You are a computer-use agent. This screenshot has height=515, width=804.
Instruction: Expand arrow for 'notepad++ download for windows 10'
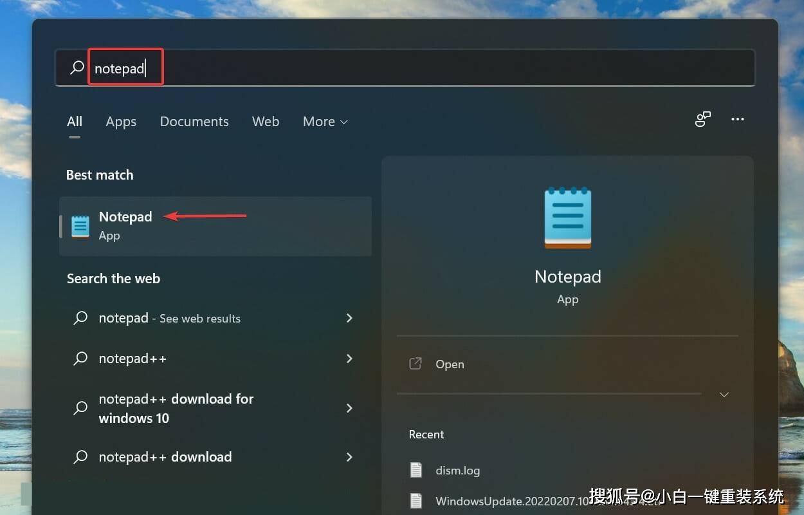tap(349, 408)
